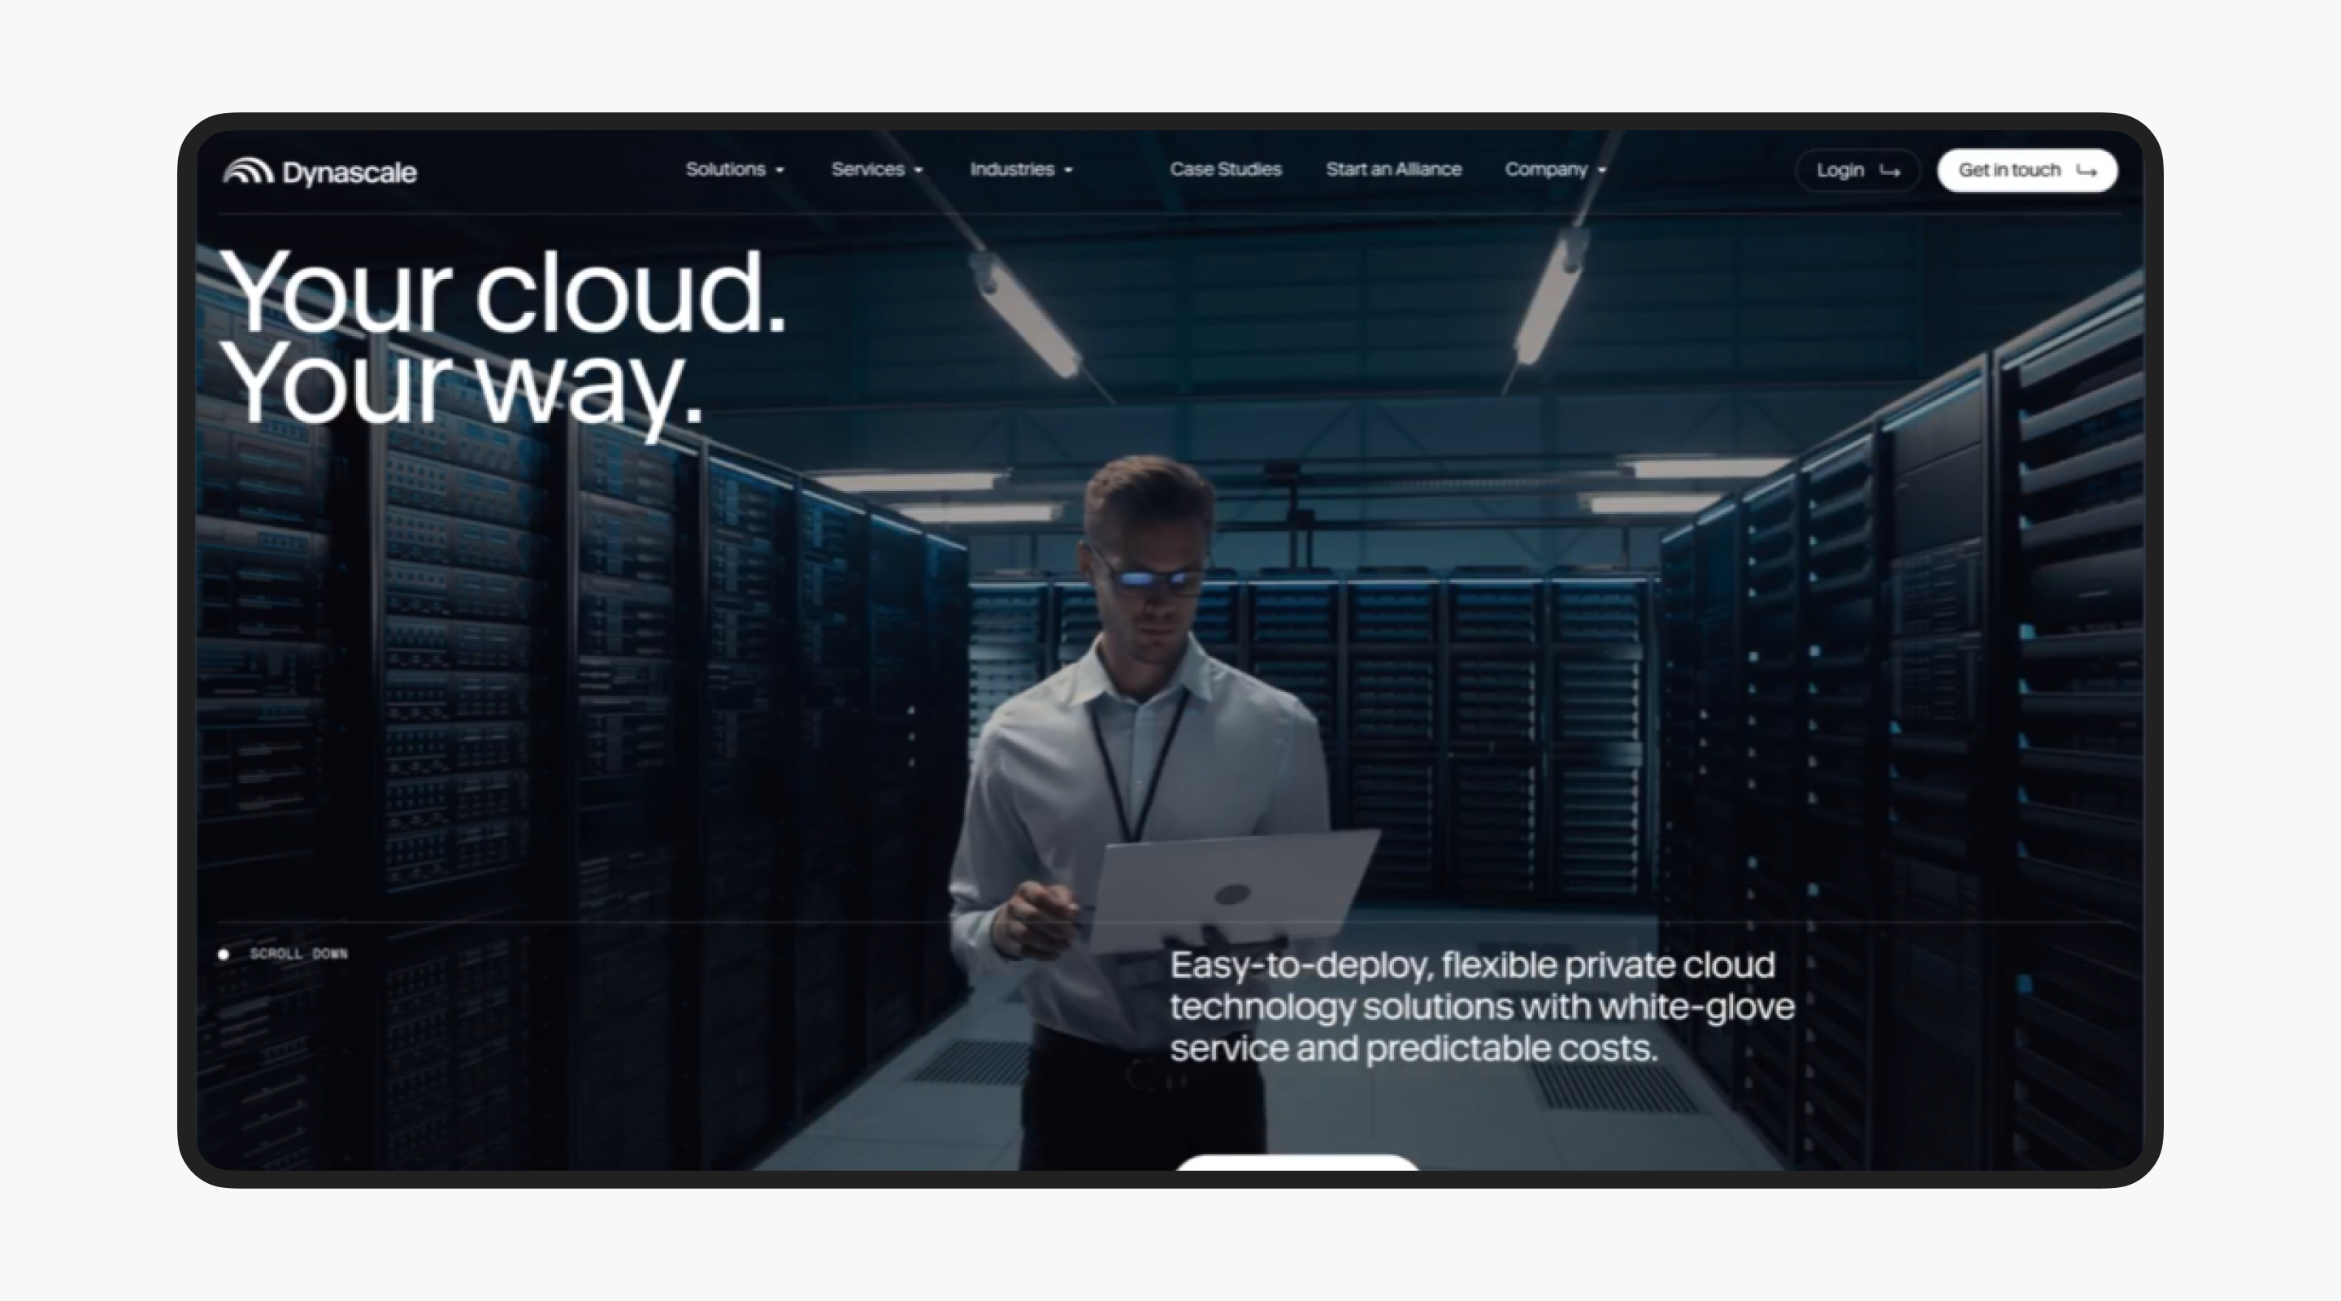The width and height of the screenshot is (2341, 1301).
Task: Click the Start an Alliance link
Action: pyautogui.click(x=1393, y=169)
